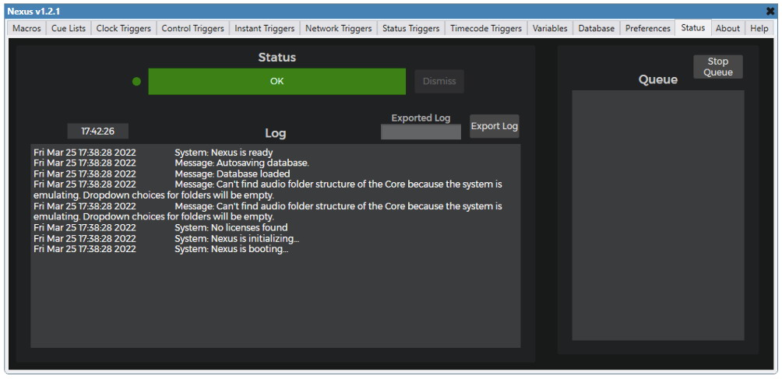The image size is (782, 379).
Task: Click the active Status tab
Action: (693, 28)
